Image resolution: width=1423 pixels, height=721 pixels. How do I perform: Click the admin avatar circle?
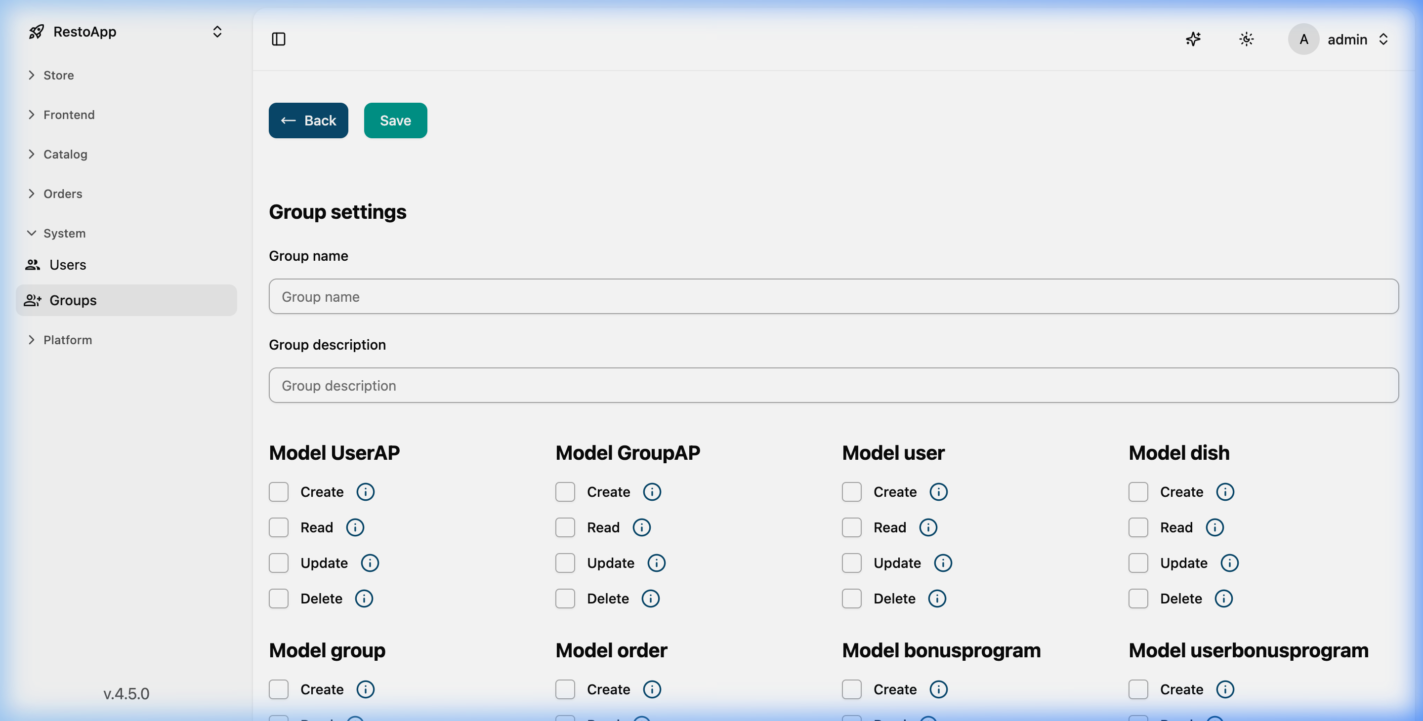1304,39
